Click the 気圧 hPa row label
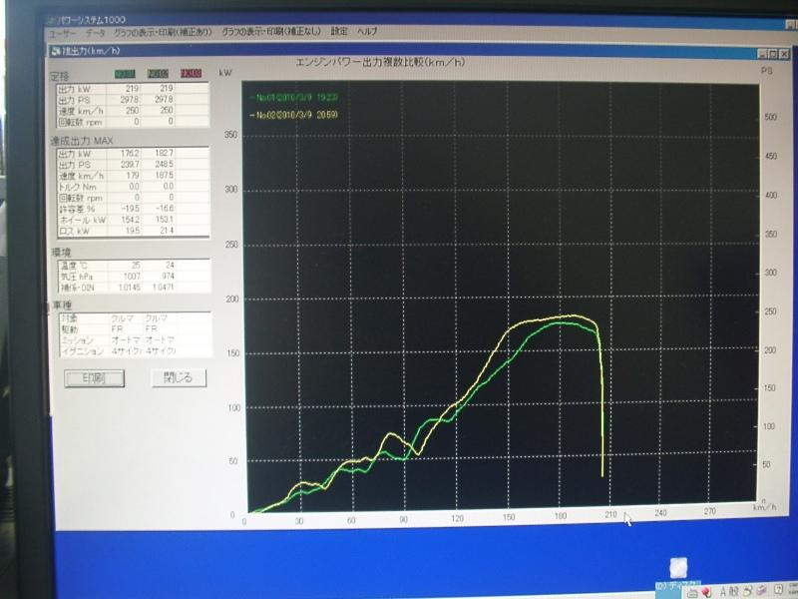Screen dimensions: 798x599 [x=78, y=278]
